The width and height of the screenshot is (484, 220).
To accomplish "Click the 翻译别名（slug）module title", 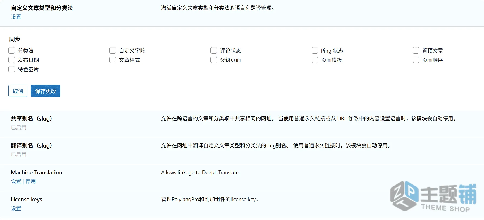I will pyautogui.click(x=32, y=145).
